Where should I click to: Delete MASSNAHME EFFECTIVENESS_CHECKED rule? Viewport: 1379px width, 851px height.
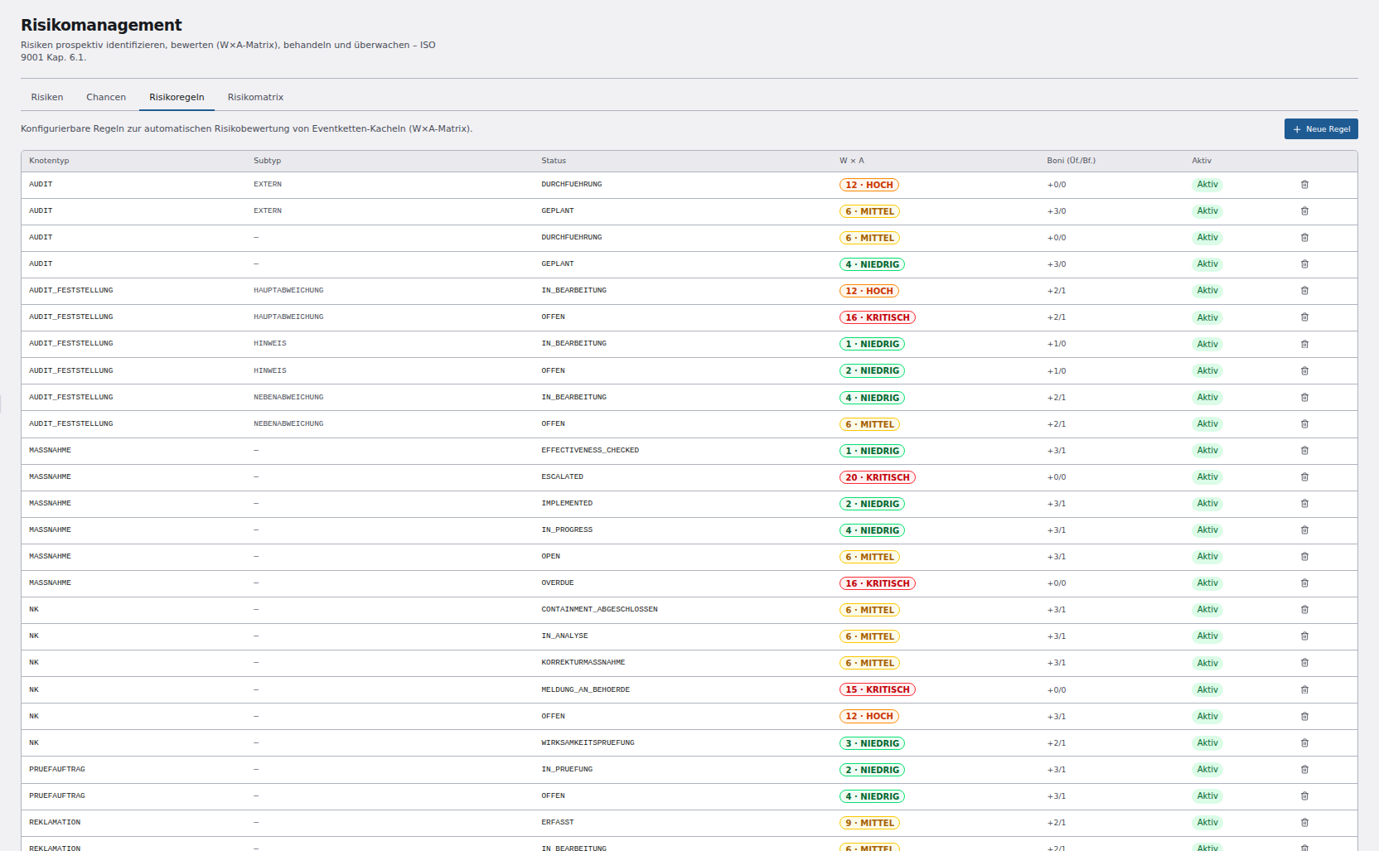tap(1304, 451)
